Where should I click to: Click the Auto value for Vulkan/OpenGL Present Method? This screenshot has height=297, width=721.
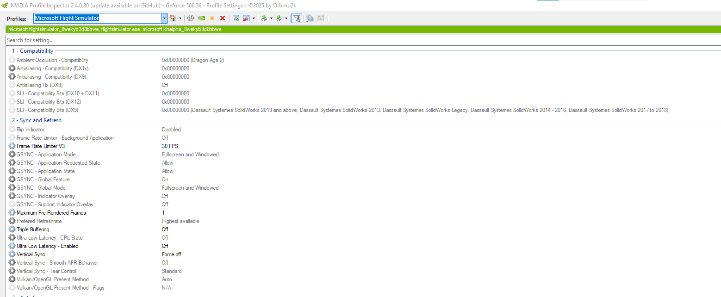(x=167, y=279)
